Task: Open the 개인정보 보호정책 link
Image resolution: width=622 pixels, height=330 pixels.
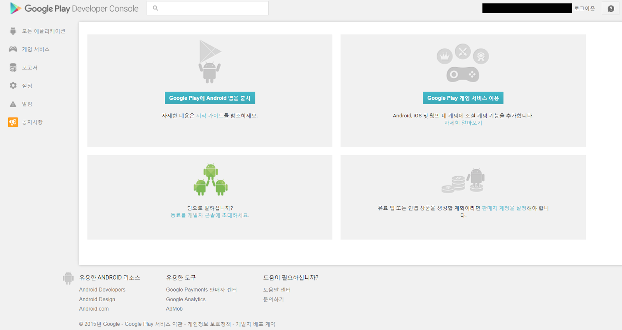Action: 209,324
